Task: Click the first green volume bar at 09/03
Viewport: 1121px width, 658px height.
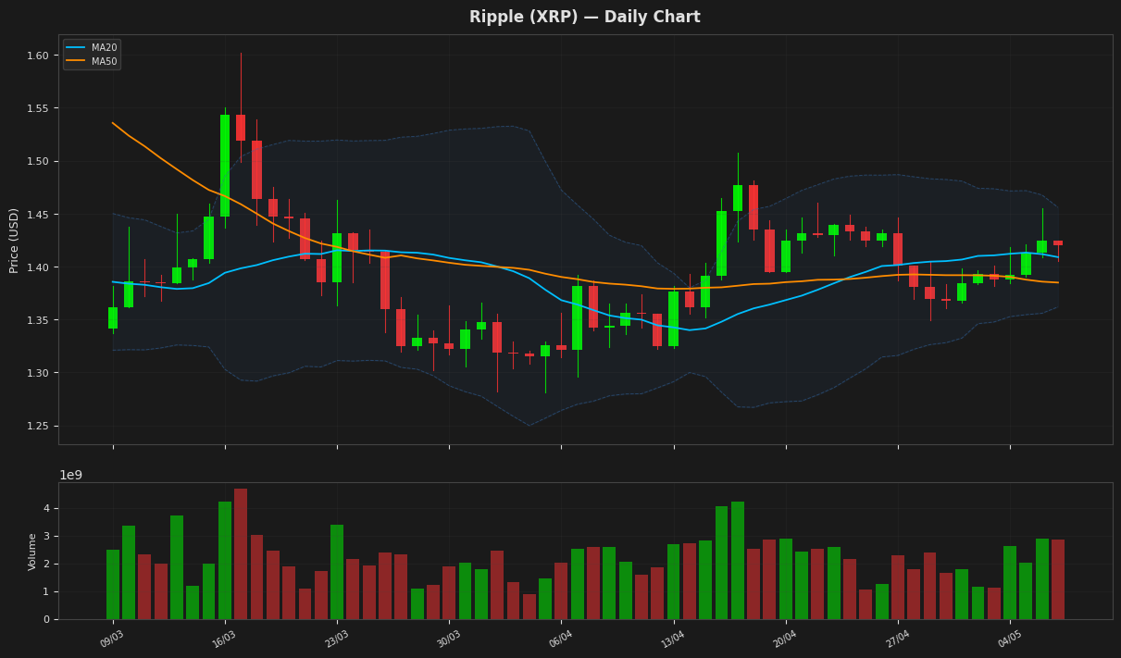Action: (x=113, y=585)
